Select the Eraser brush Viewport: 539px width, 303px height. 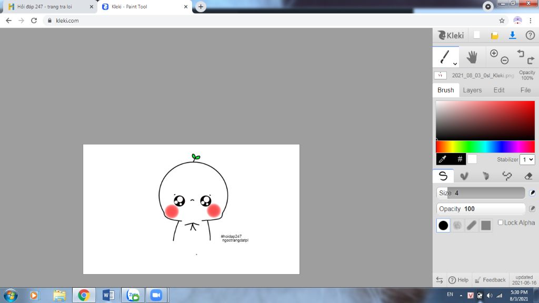(x=528, y=176)
